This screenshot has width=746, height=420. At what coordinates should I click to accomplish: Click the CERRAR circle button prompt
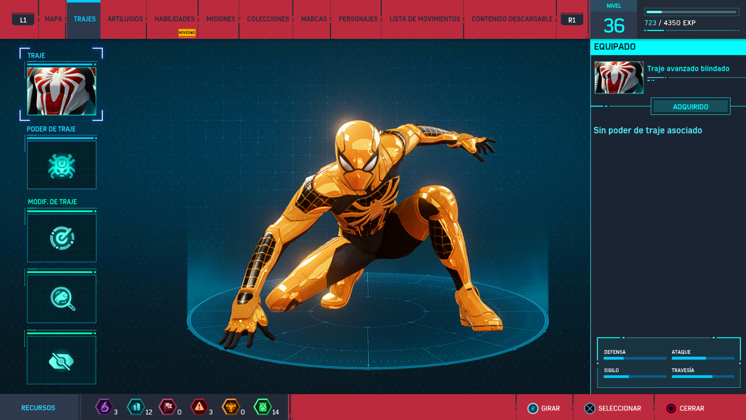coord(685,408)
